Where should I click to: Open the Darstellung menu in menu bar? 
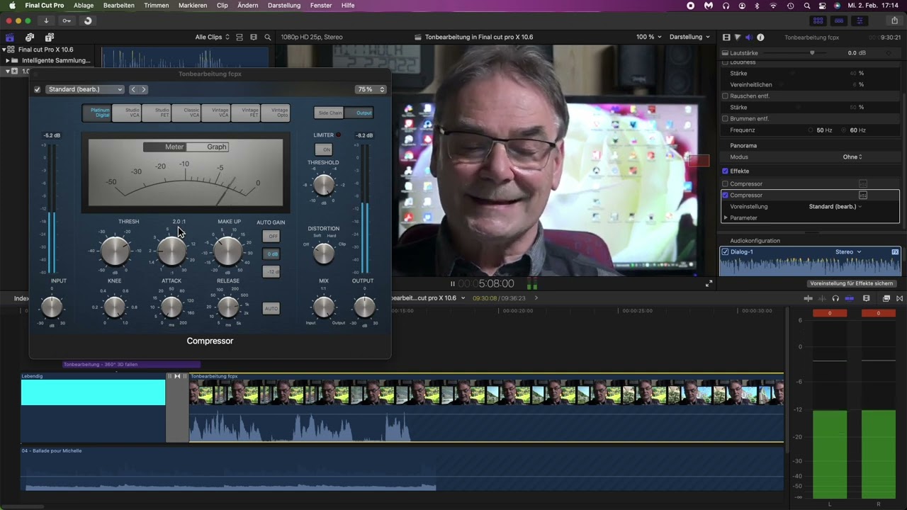point(284,5)
